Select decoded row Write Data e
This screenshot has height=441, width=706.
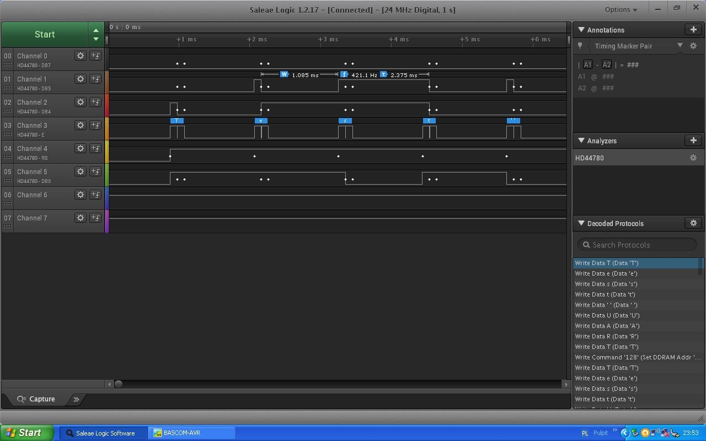point(636,273)
